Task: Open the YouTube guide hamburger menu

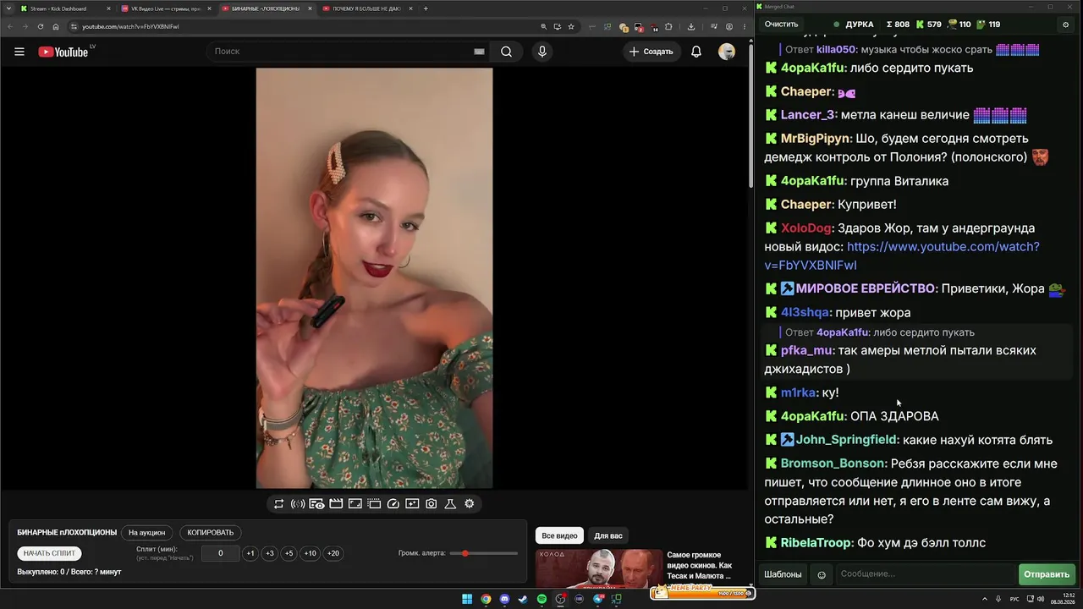Action: point(19,52)
